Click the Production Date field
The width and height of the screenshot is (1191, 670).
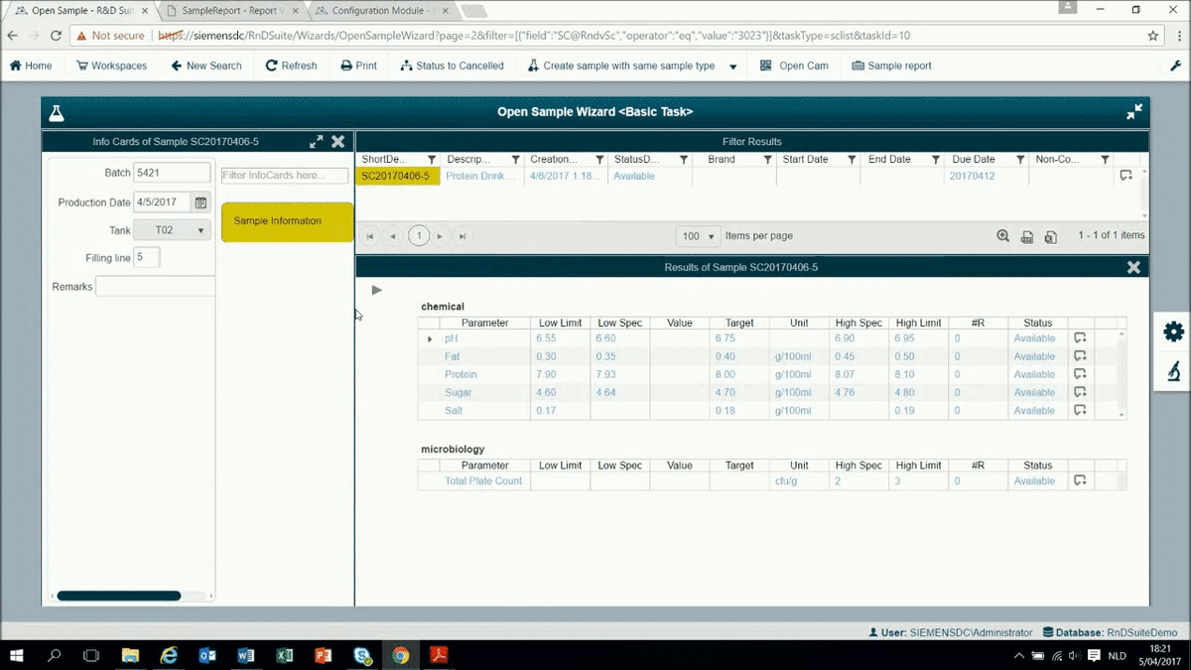[163, 202]
